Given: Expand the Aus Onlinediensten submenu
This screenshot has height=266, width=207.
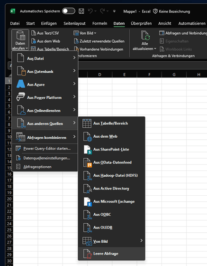Looking at the screenshot, I should [45, 110].
